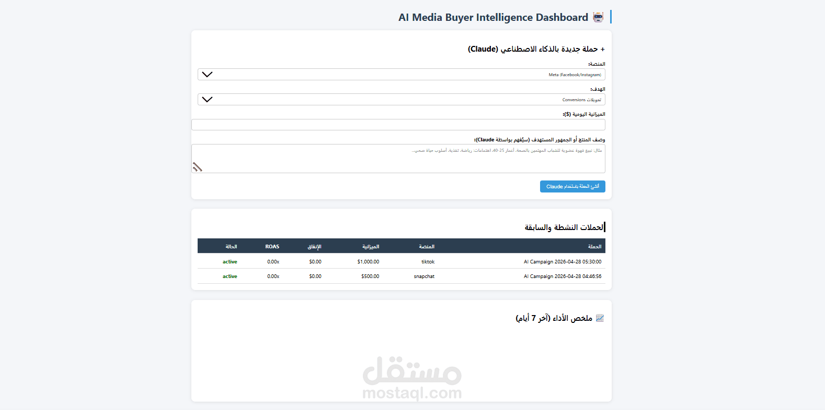Viewport: 825px width, 410px height.
Task: Grab the textarea resize handle
Action: click(x=197, y=167)
